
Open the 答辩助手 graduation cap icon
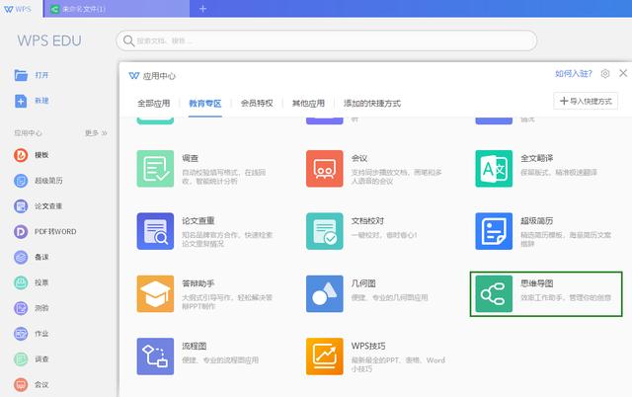click(x=155, y=294)
